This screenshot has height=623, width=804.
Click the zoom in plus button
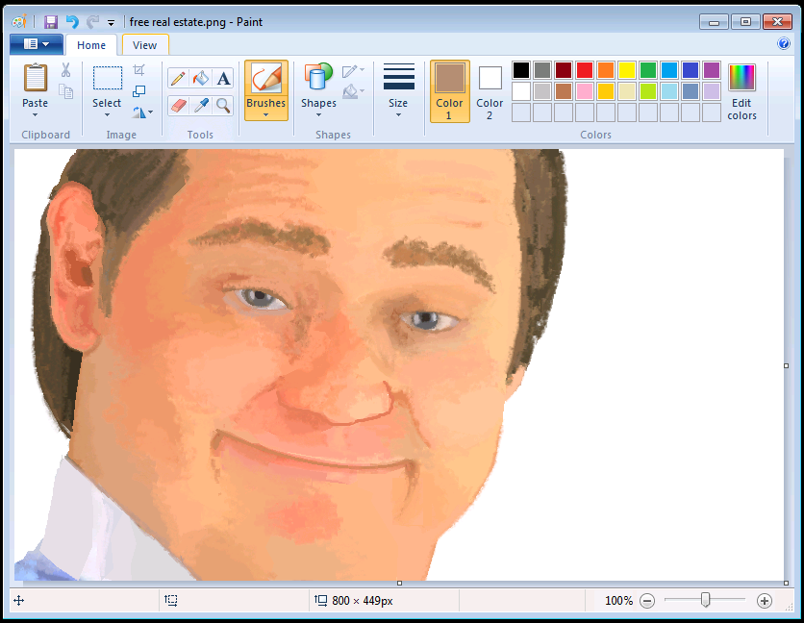click(x=764, y=601)
